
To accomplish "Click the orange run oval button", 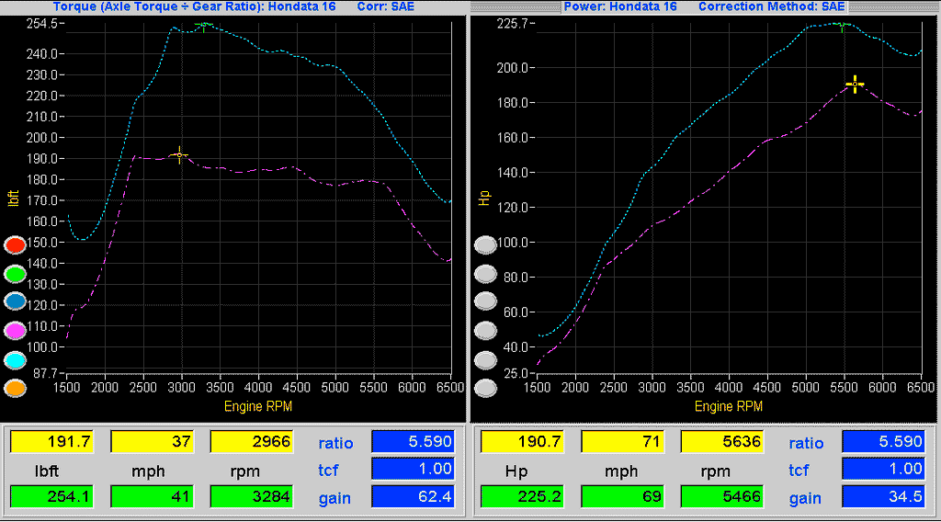I will click(x=16, y=388).
